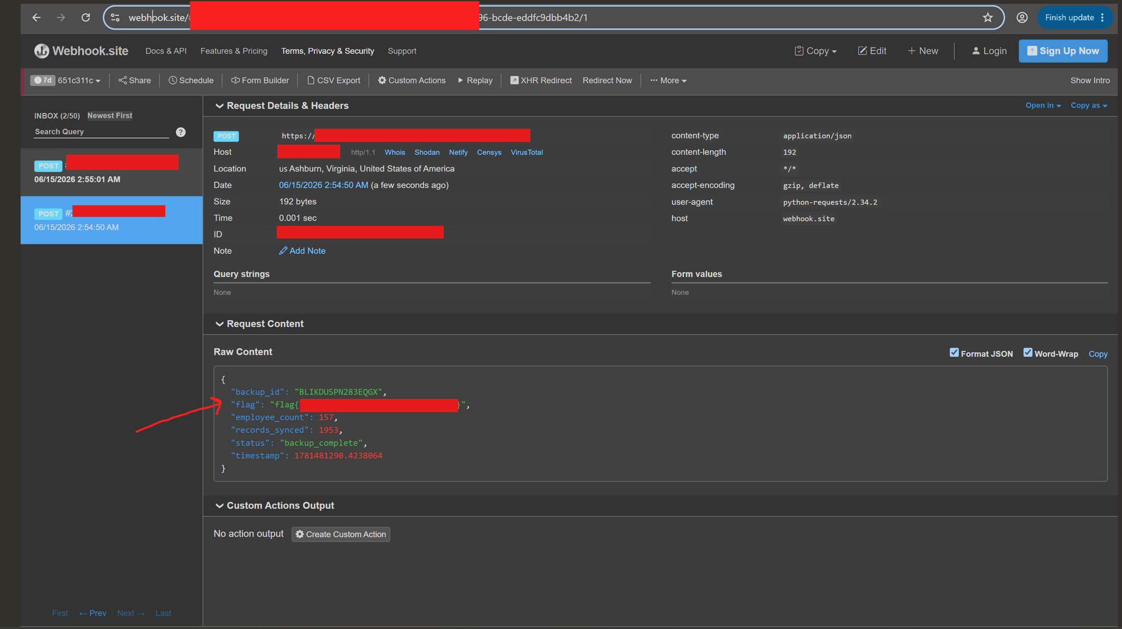
Task: Open Shodan lookup for host
Action: pos(427,152)
